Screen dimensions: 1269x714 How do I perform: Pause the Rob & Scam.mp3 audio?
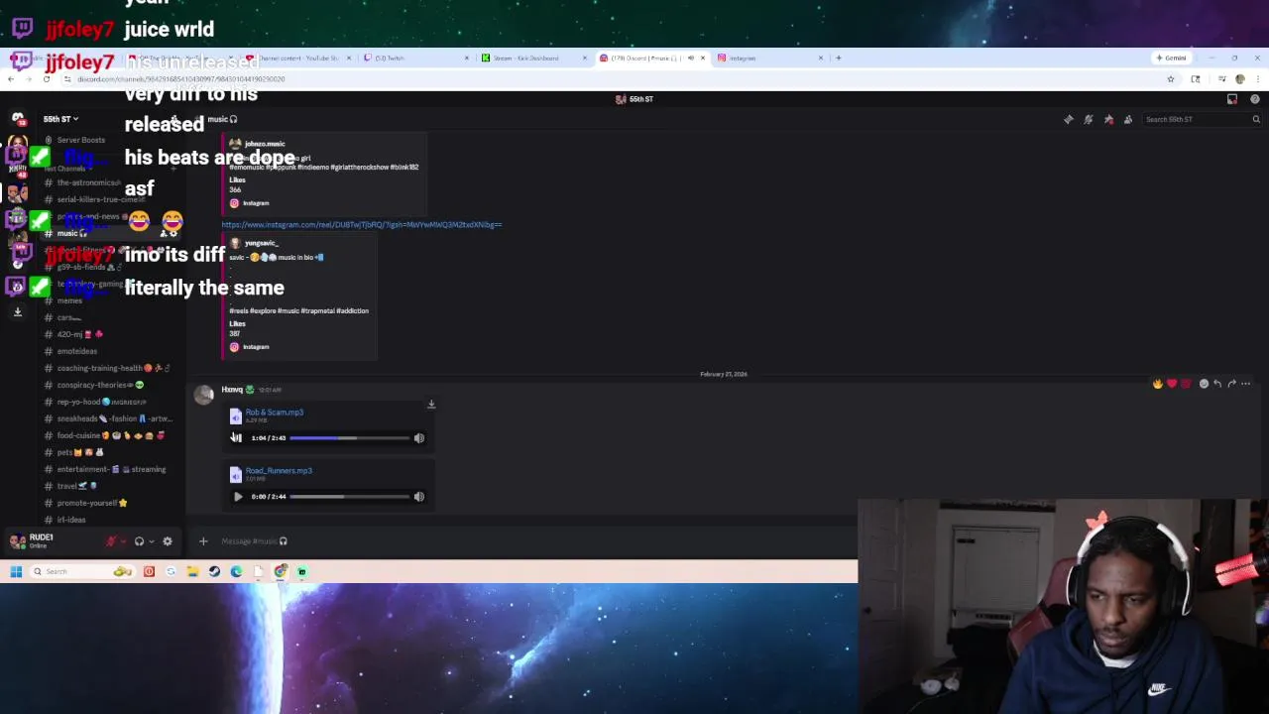click(236, 437)
